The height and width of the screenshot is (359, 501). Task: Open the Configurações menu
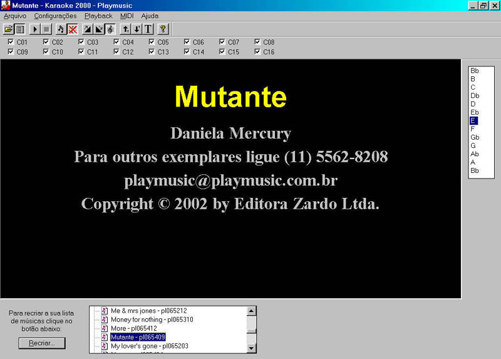55,16
